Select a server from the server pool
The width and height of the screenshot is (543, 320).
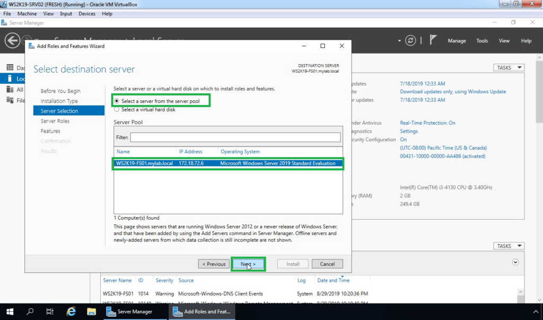click(116, 101)
